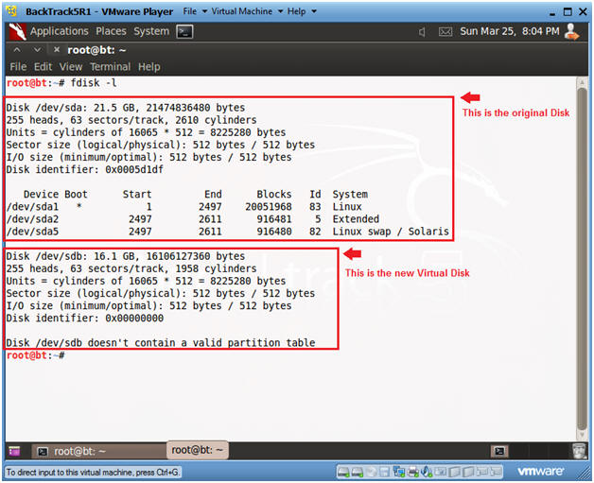
Task: Open the System menu
Action: (151, 31)
